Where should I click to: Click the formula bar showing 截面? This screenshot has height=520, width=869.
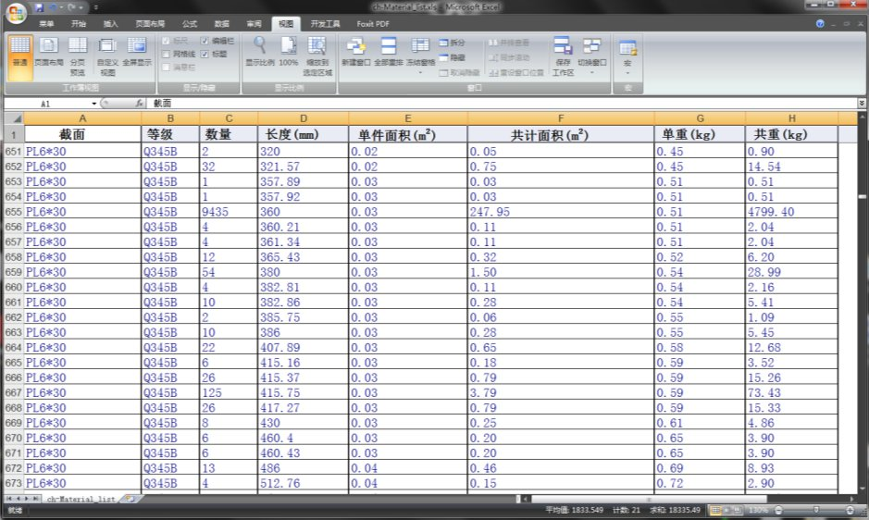pyautogui.click(x=503, y=103)
